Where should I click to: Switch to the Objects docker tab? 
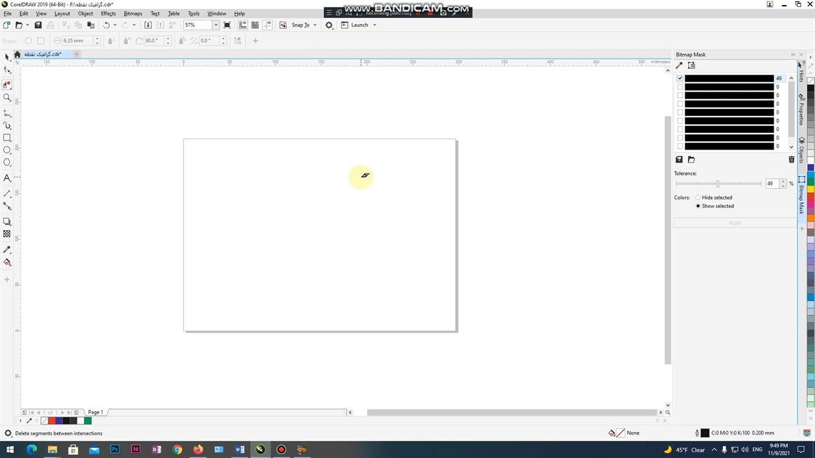tap(802, 151)
